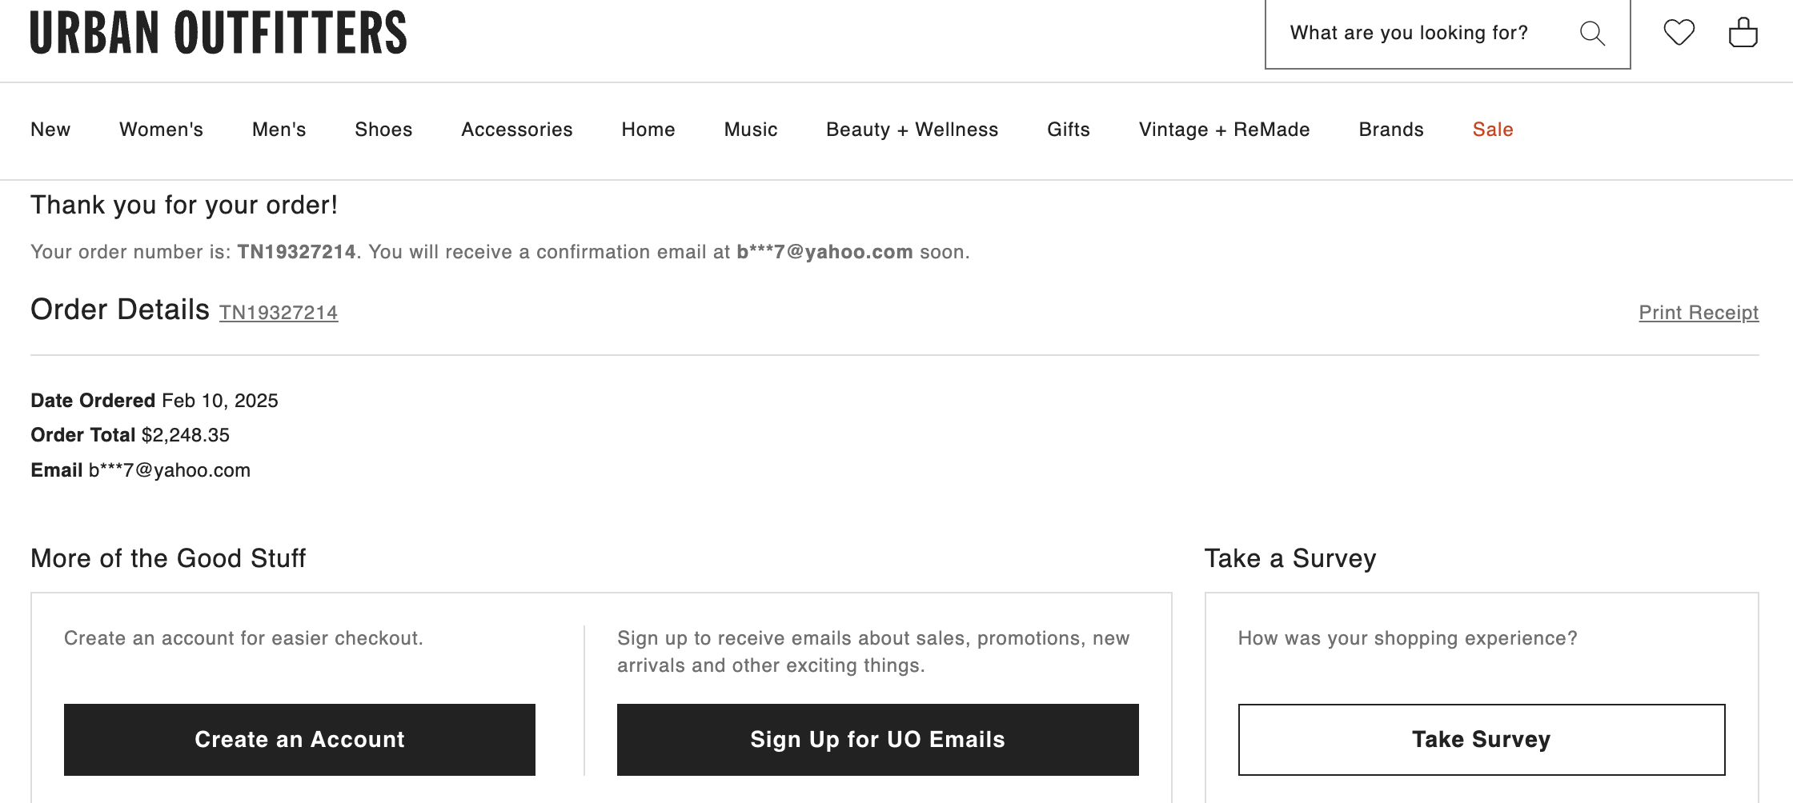Select the Accessories menu item

(517, 130)
